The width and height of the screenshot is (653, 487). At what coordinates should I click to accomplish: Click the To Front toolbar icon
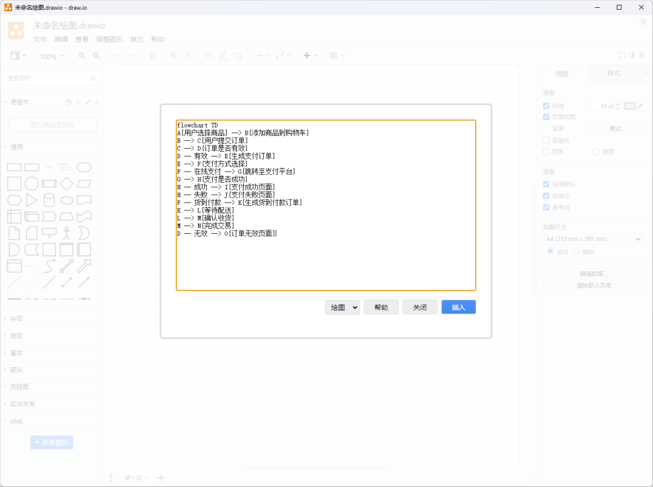[x=172, y=56]
